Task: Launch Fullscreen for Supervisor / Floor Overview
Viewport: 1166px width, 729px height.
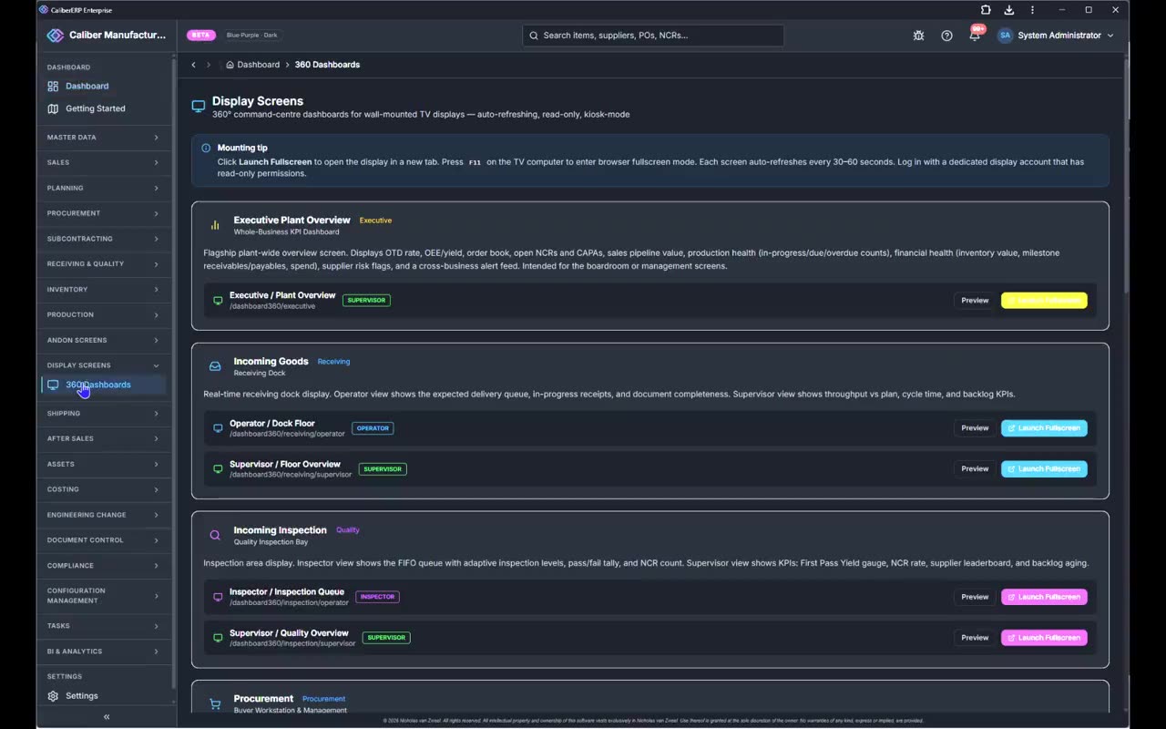Action: pyautogui.click(x=1044, y=469)
